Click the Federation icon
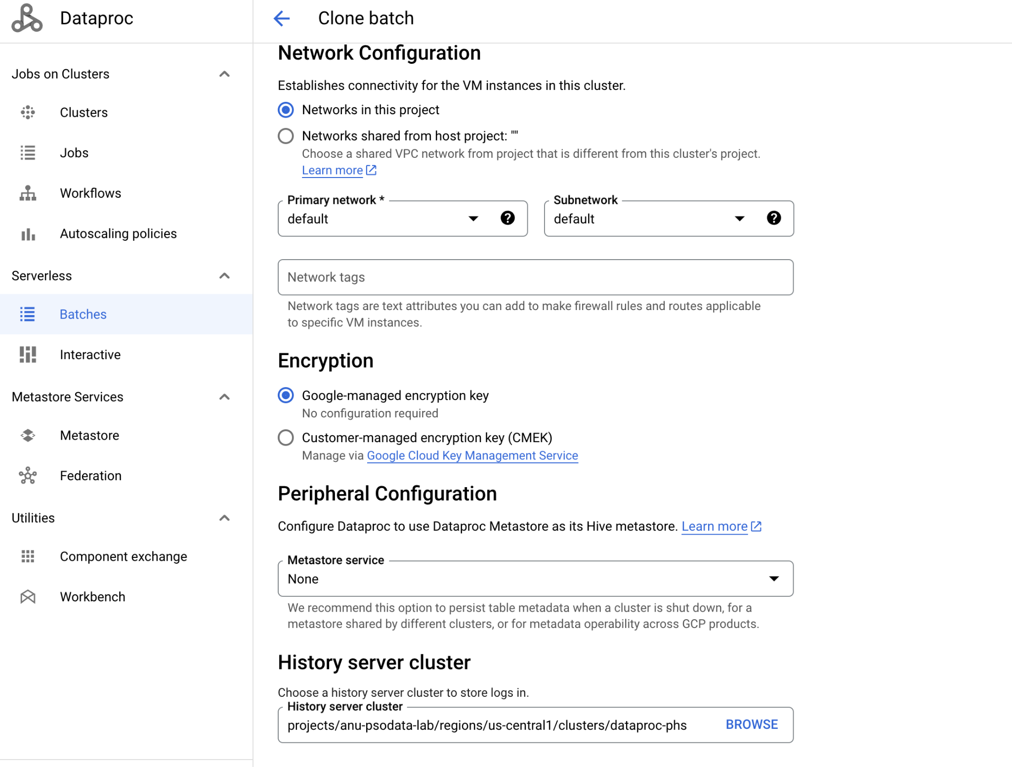The image size is (1012, 767). (x=28, y=475)
